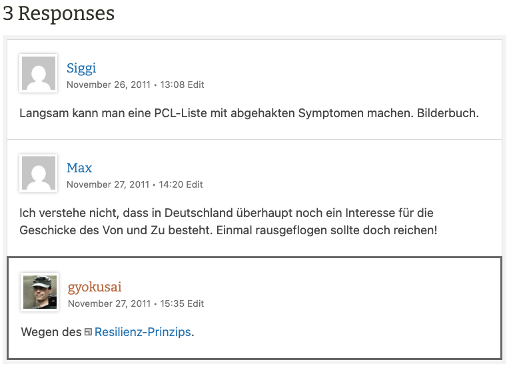This screenshot has width=509, height=366.
Task: Click the "3 Responses" heading
Action: (59, 13)
